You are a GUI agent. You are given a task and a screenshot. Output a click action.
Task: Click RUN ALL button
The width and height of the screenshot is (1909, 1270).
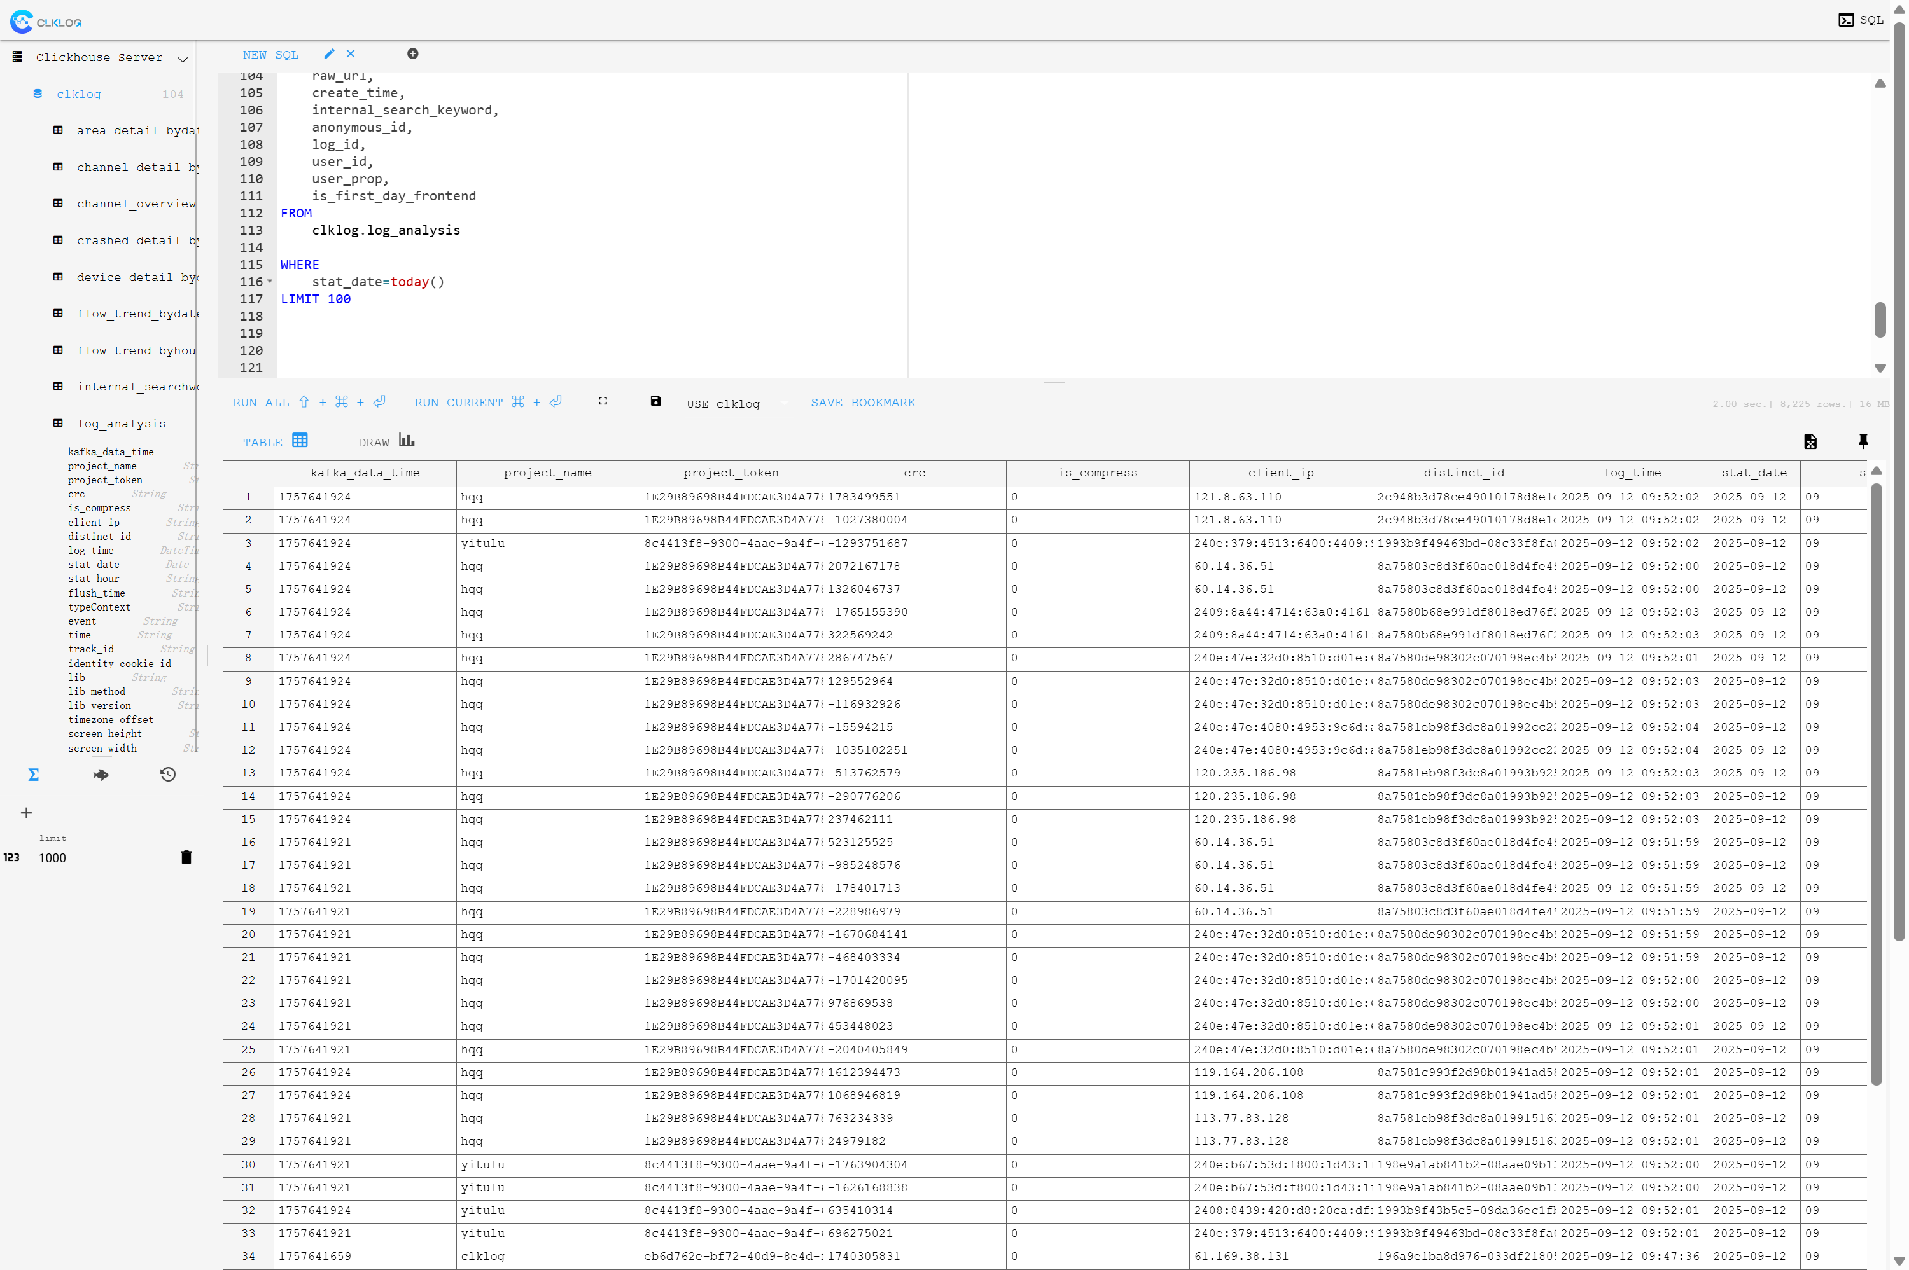coord(261,403)
